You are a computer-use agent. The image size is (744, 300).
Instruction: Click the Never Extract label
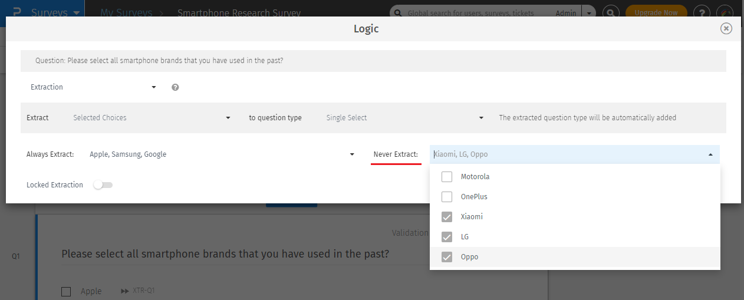(x=396, y=154)
